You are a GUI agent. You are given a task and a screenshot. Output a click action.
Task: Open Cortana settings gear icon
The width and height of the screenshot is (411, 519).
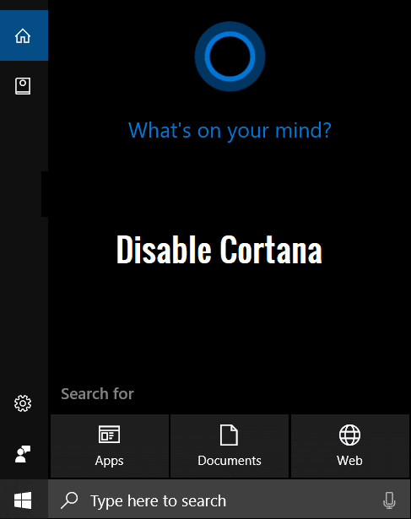23,403
